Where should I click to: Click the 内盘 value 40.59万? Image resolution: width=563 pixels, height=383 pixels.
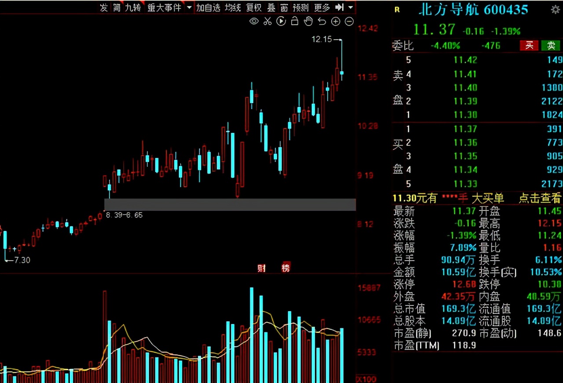click(x=544, y=296)
